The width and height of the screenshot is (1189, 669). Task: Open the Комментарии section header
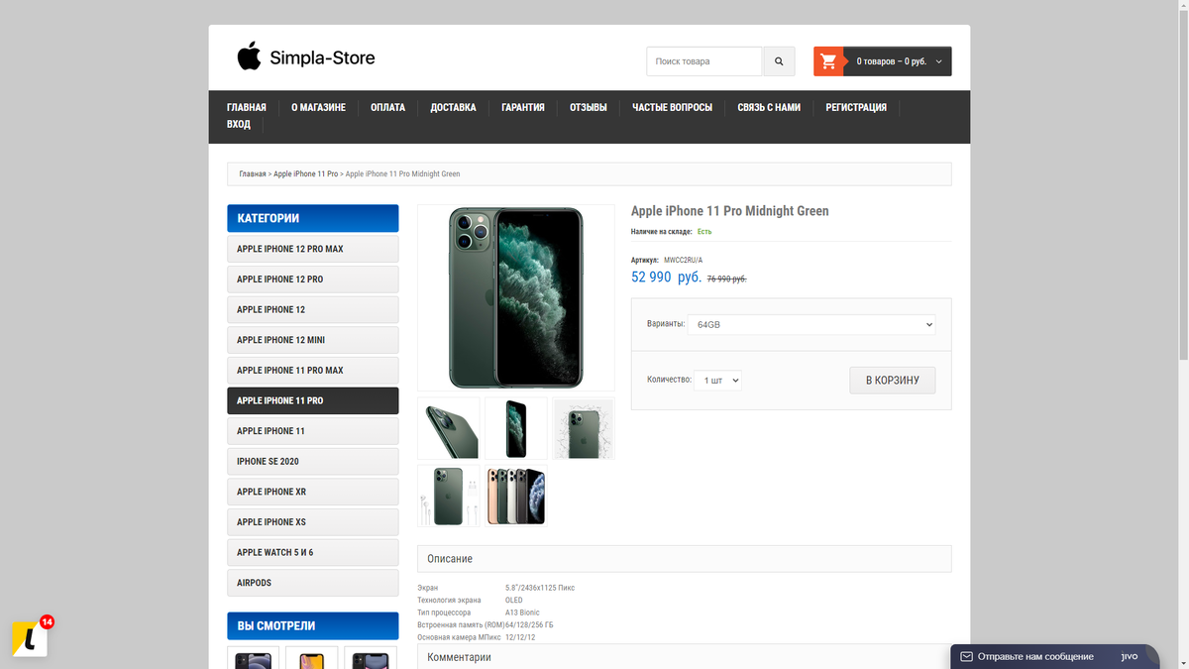684,656
